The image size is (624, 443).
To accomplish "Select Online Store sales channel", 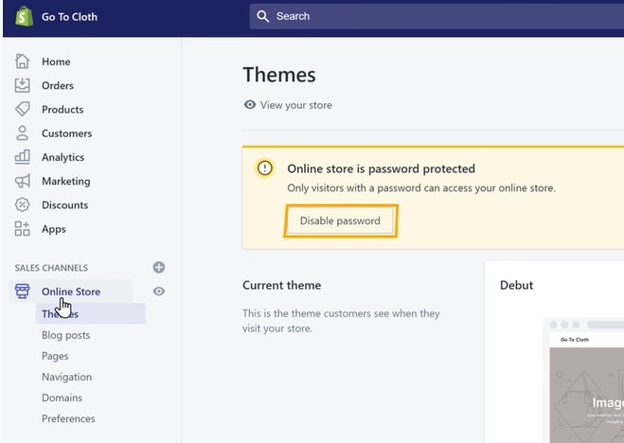I will coord(71,292).
